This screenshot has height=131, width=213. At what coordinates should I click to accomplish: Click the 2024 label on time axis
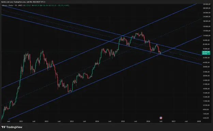point(97,121)
